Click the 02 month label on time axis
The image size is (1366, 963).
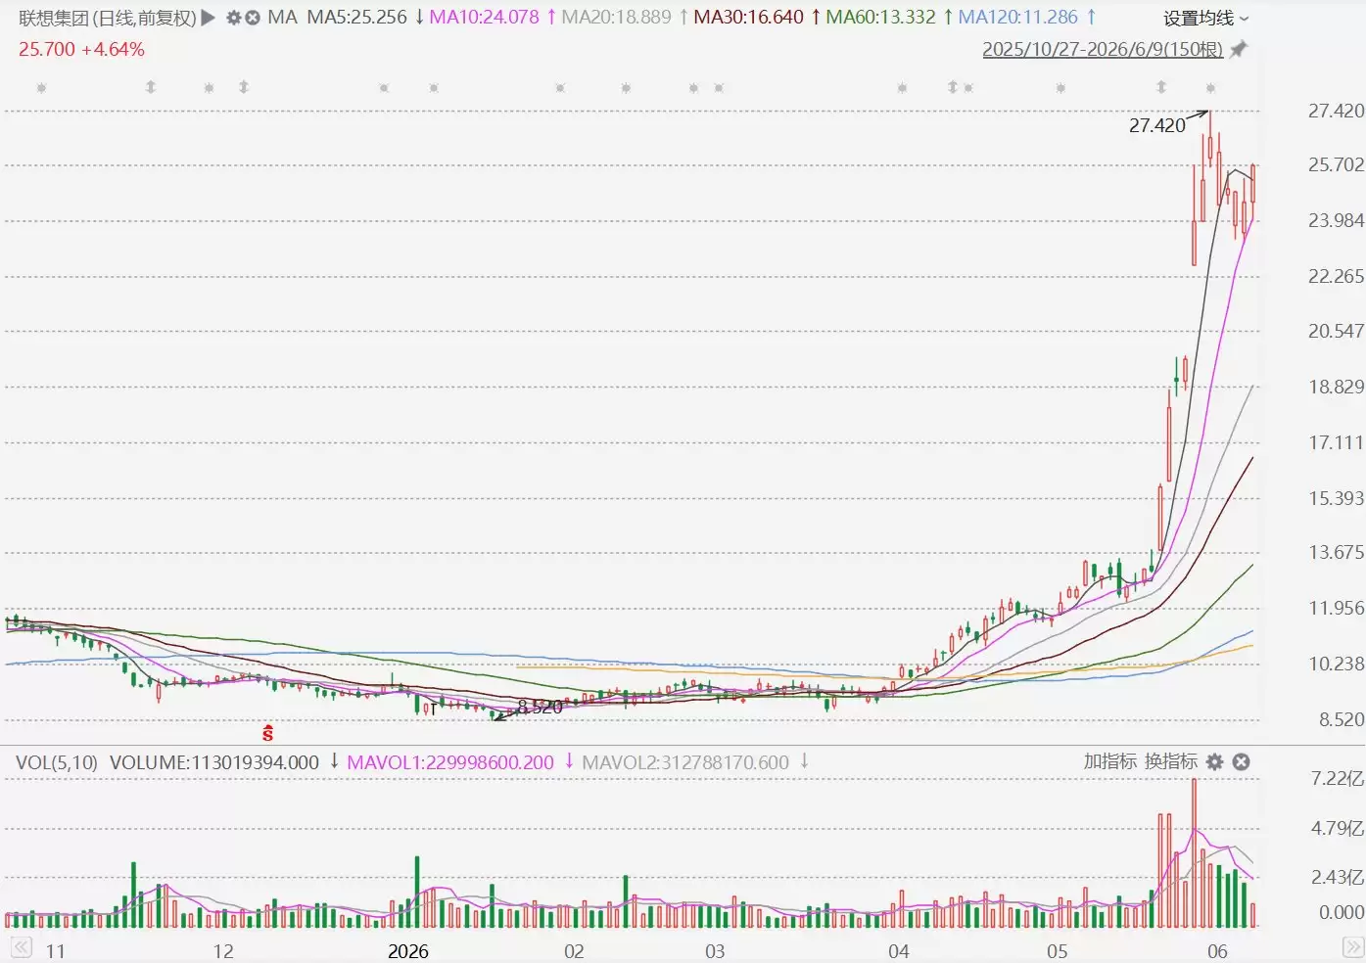(574, 951)
